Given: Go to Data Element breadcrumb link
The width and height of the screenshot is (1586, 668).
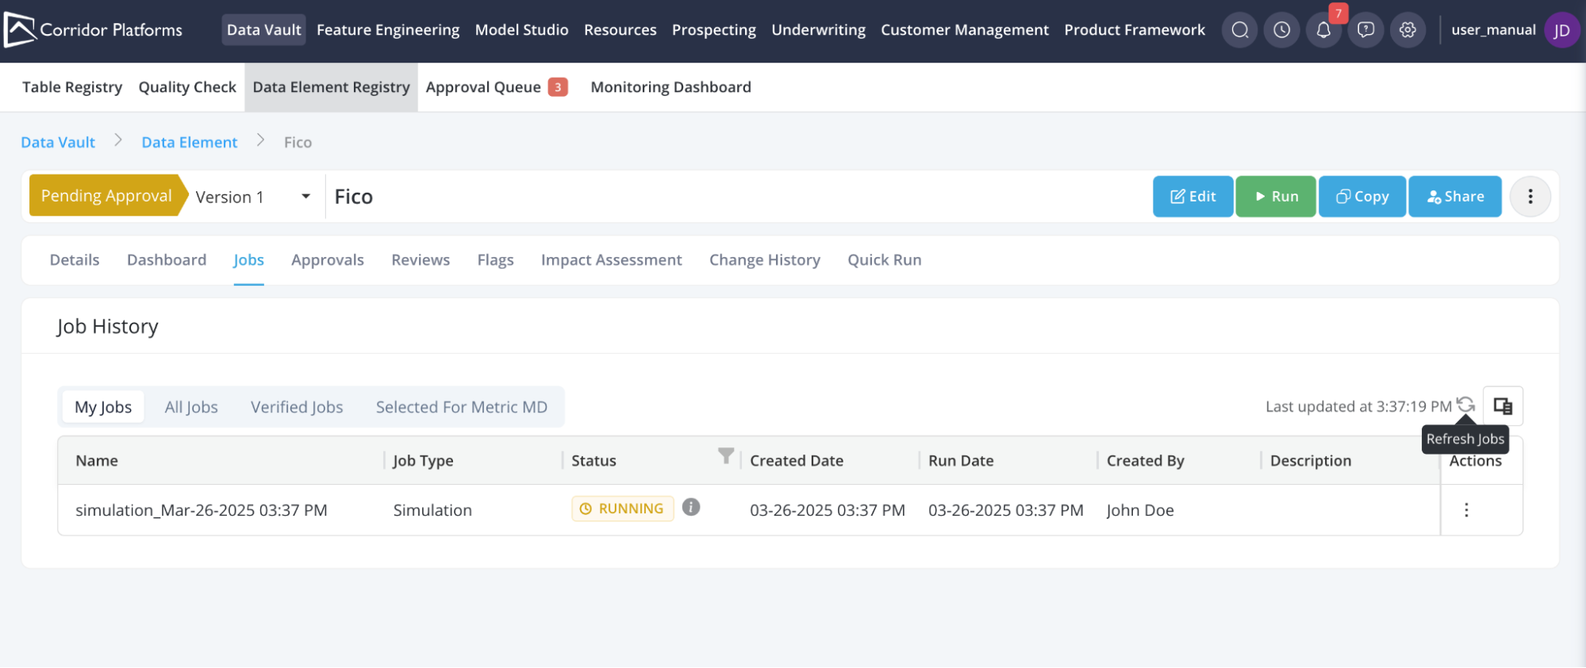Looking at the screenshot, I should tap(189, 143).
